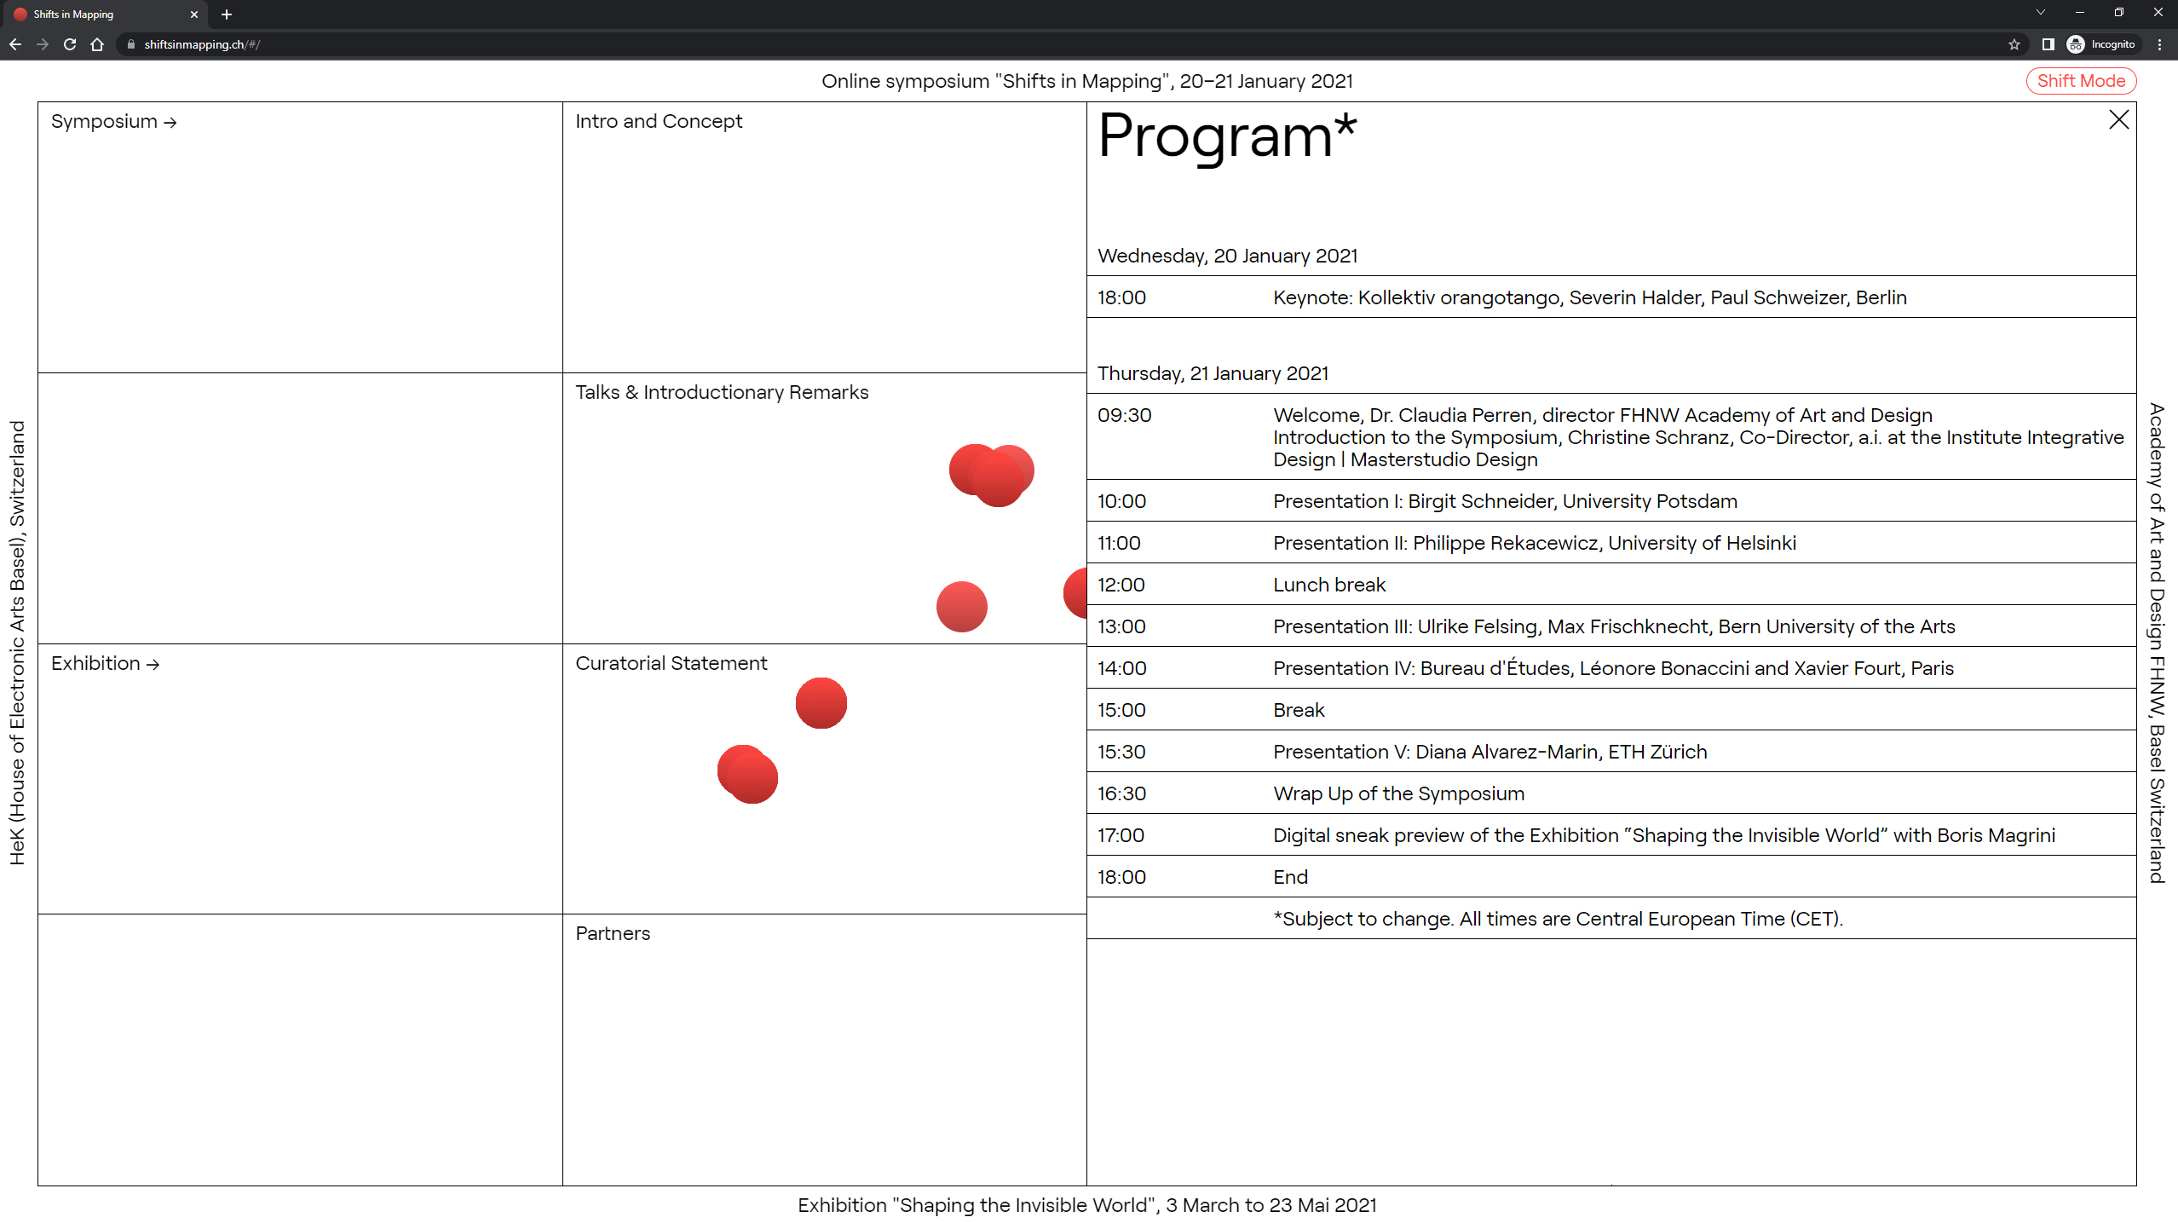2178x1223 pixels.
Task: Open tab search dropdown chevron
Action: point(2040,13)
